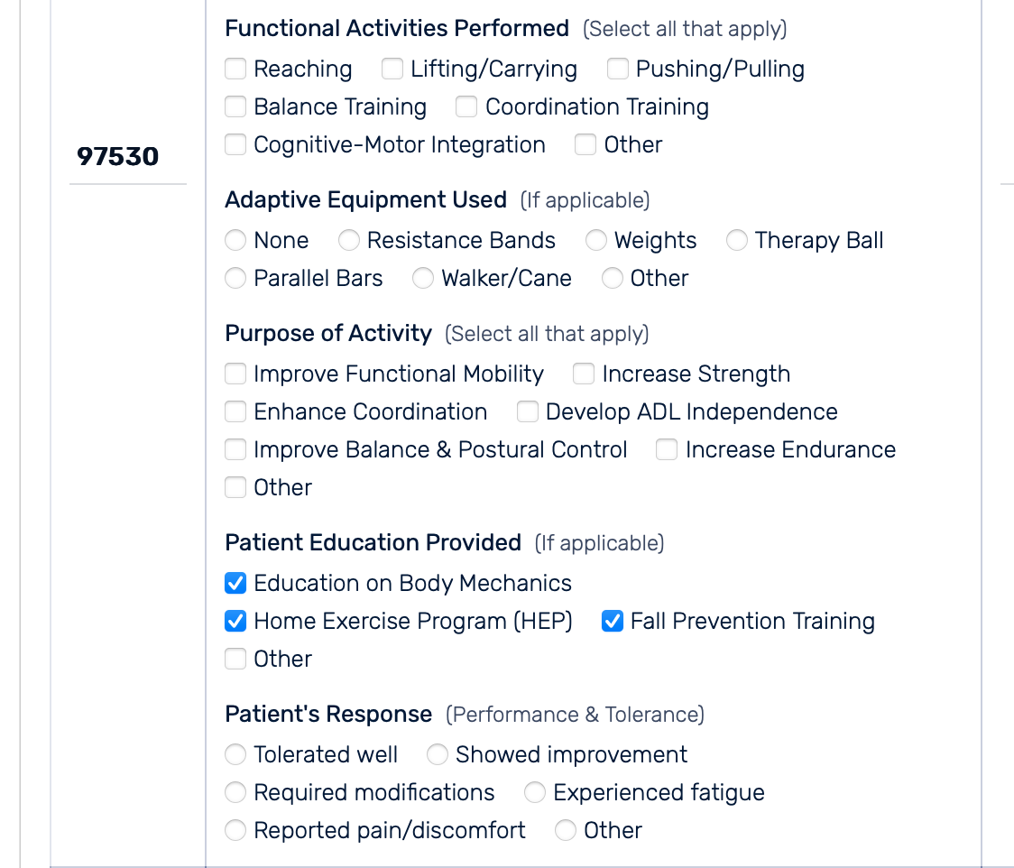Pick Therapy Ball as equipment

(737, 241)
